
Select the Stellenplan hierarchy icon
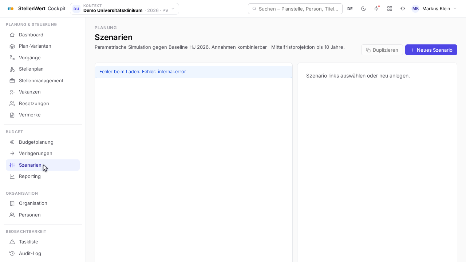pos(12,69)
